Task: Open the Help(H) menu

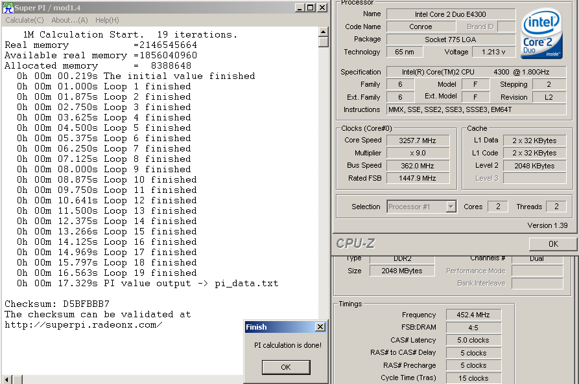Action: [x=107, y=20]
